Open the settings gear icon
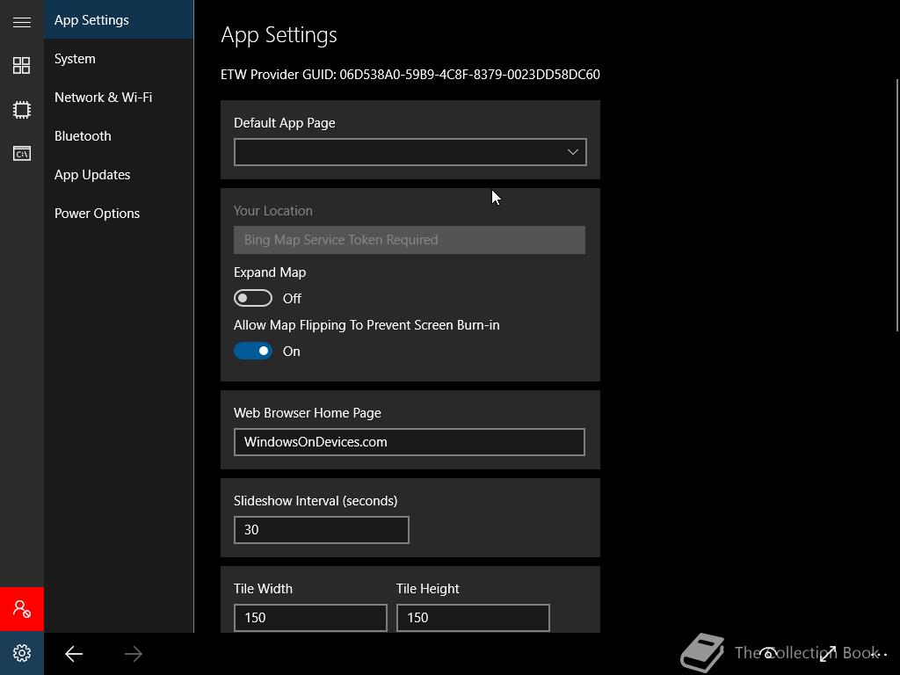The height and width of the screenshot is (675, 900). point(22,653)
